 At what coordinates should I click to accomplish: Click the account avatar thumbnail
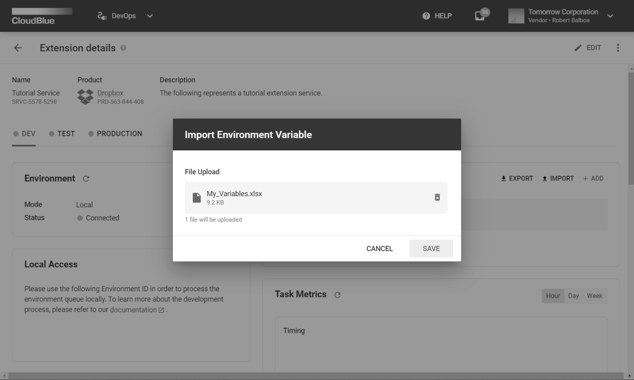pos(516,16)
